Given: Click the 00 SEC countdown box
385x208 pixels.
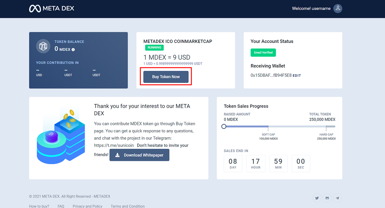Looking at the screenshot, I should pos(301,163).
